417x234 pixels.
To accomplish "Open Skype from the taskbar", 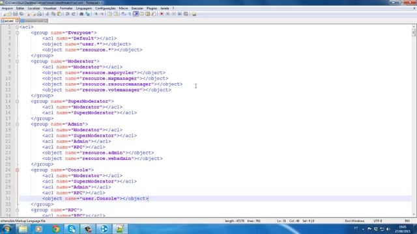I will [x=72, y=229].
